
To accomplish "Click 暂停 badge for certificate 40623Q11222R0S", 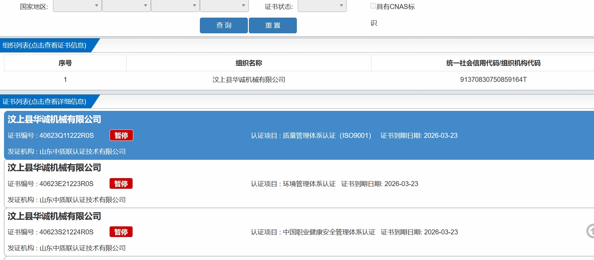I will tap(121, 135).
